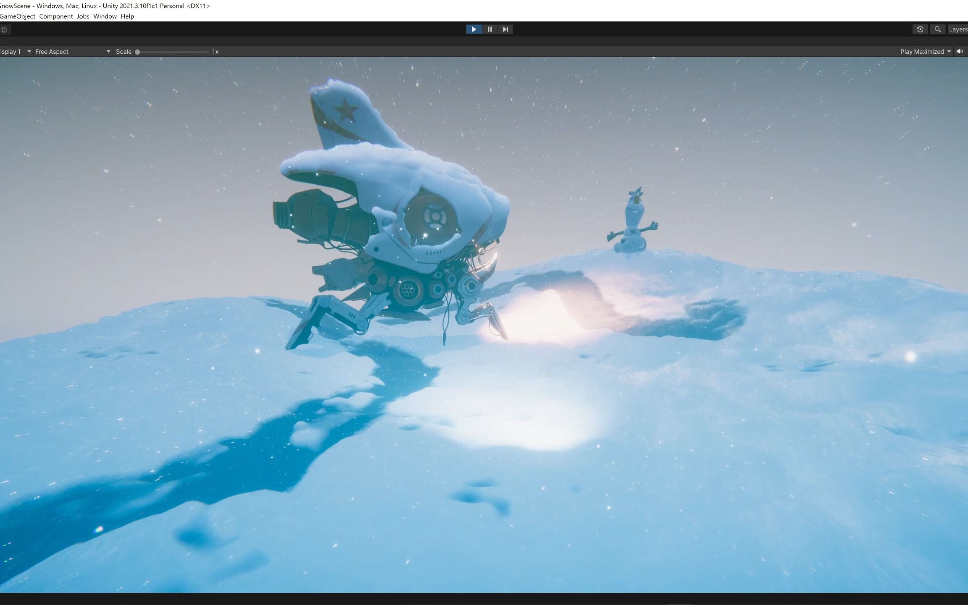Open the GameObject menu
Image resolution: width=968 pixels, height=605 pixels.
pos(17,16)
